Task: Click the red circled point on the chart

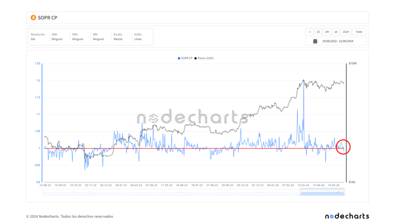Action: point(343,147)
